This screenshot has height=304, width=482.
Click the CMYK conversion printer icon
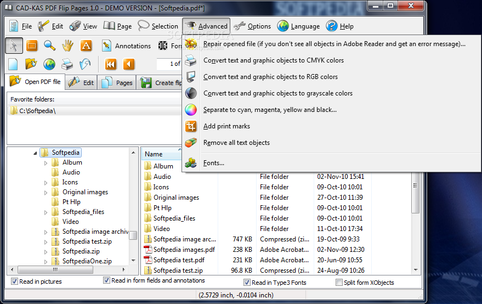click(x=191, y=60)
